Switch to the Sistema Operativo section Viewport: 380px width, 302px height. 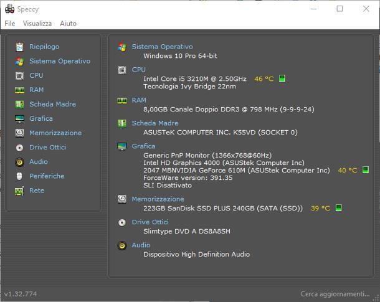pyautogui.click(x=60, y=61)
